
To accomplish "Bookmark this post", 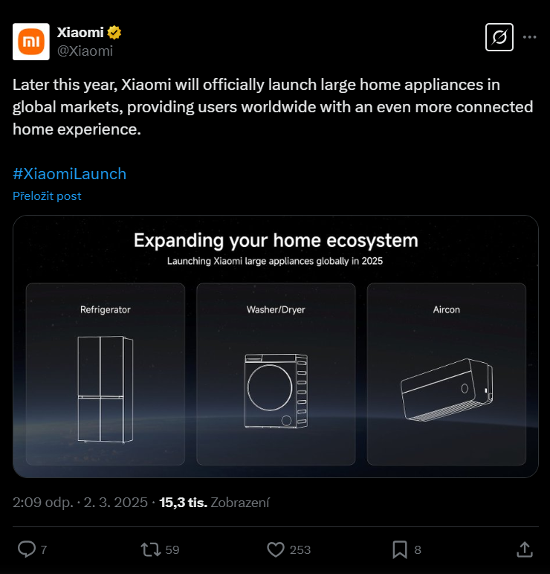I will pos(399,549).
